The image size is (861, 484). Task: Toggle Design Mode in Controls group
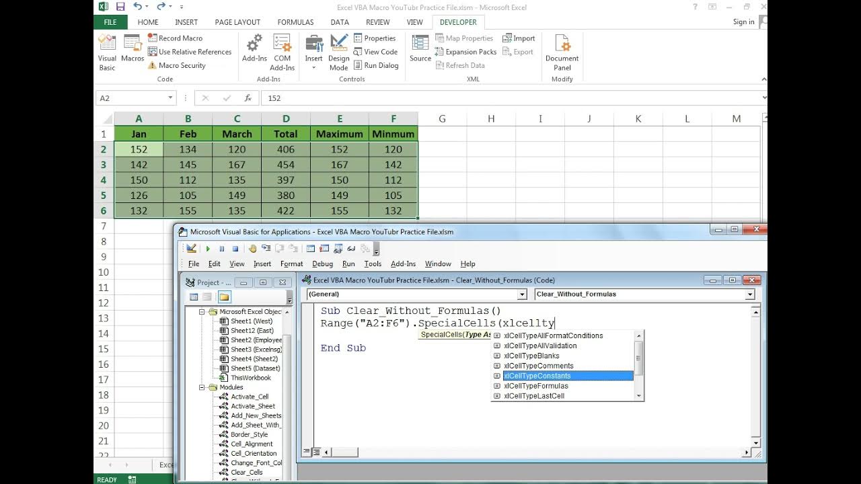[339, 52]
